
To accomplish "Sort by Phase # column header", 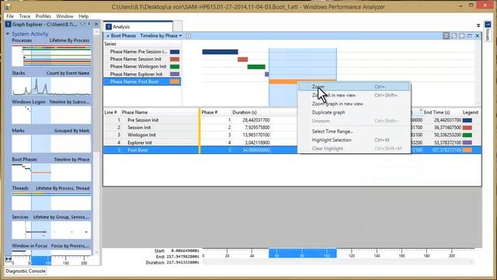I will pos(210,112).
